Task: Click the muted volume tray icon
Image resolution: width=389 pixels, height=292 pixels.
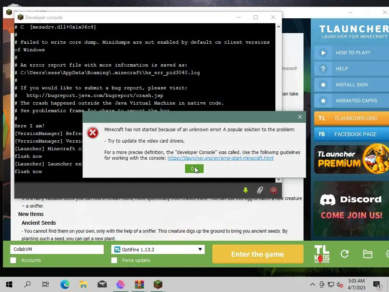Action: click(340, 284)
